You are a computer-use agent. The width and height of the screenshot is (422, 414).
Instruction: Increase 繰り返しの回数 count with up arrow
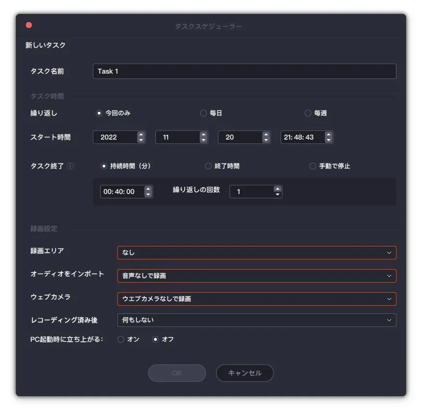click(x=277, y=189)
